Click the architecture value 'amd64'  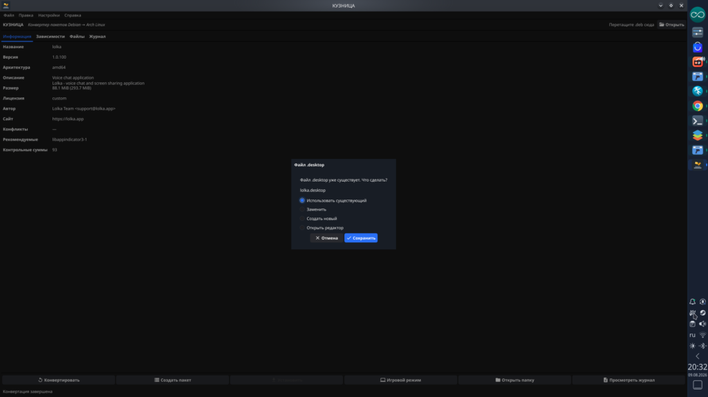[x=59, y=68]
